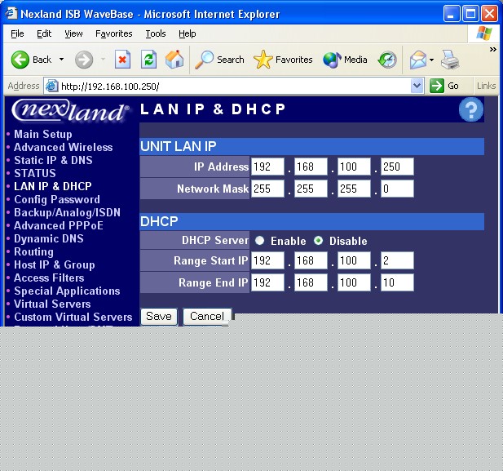Open the Help menu
The width and height of the screenshot is (503, 471).
click(188, 33)
